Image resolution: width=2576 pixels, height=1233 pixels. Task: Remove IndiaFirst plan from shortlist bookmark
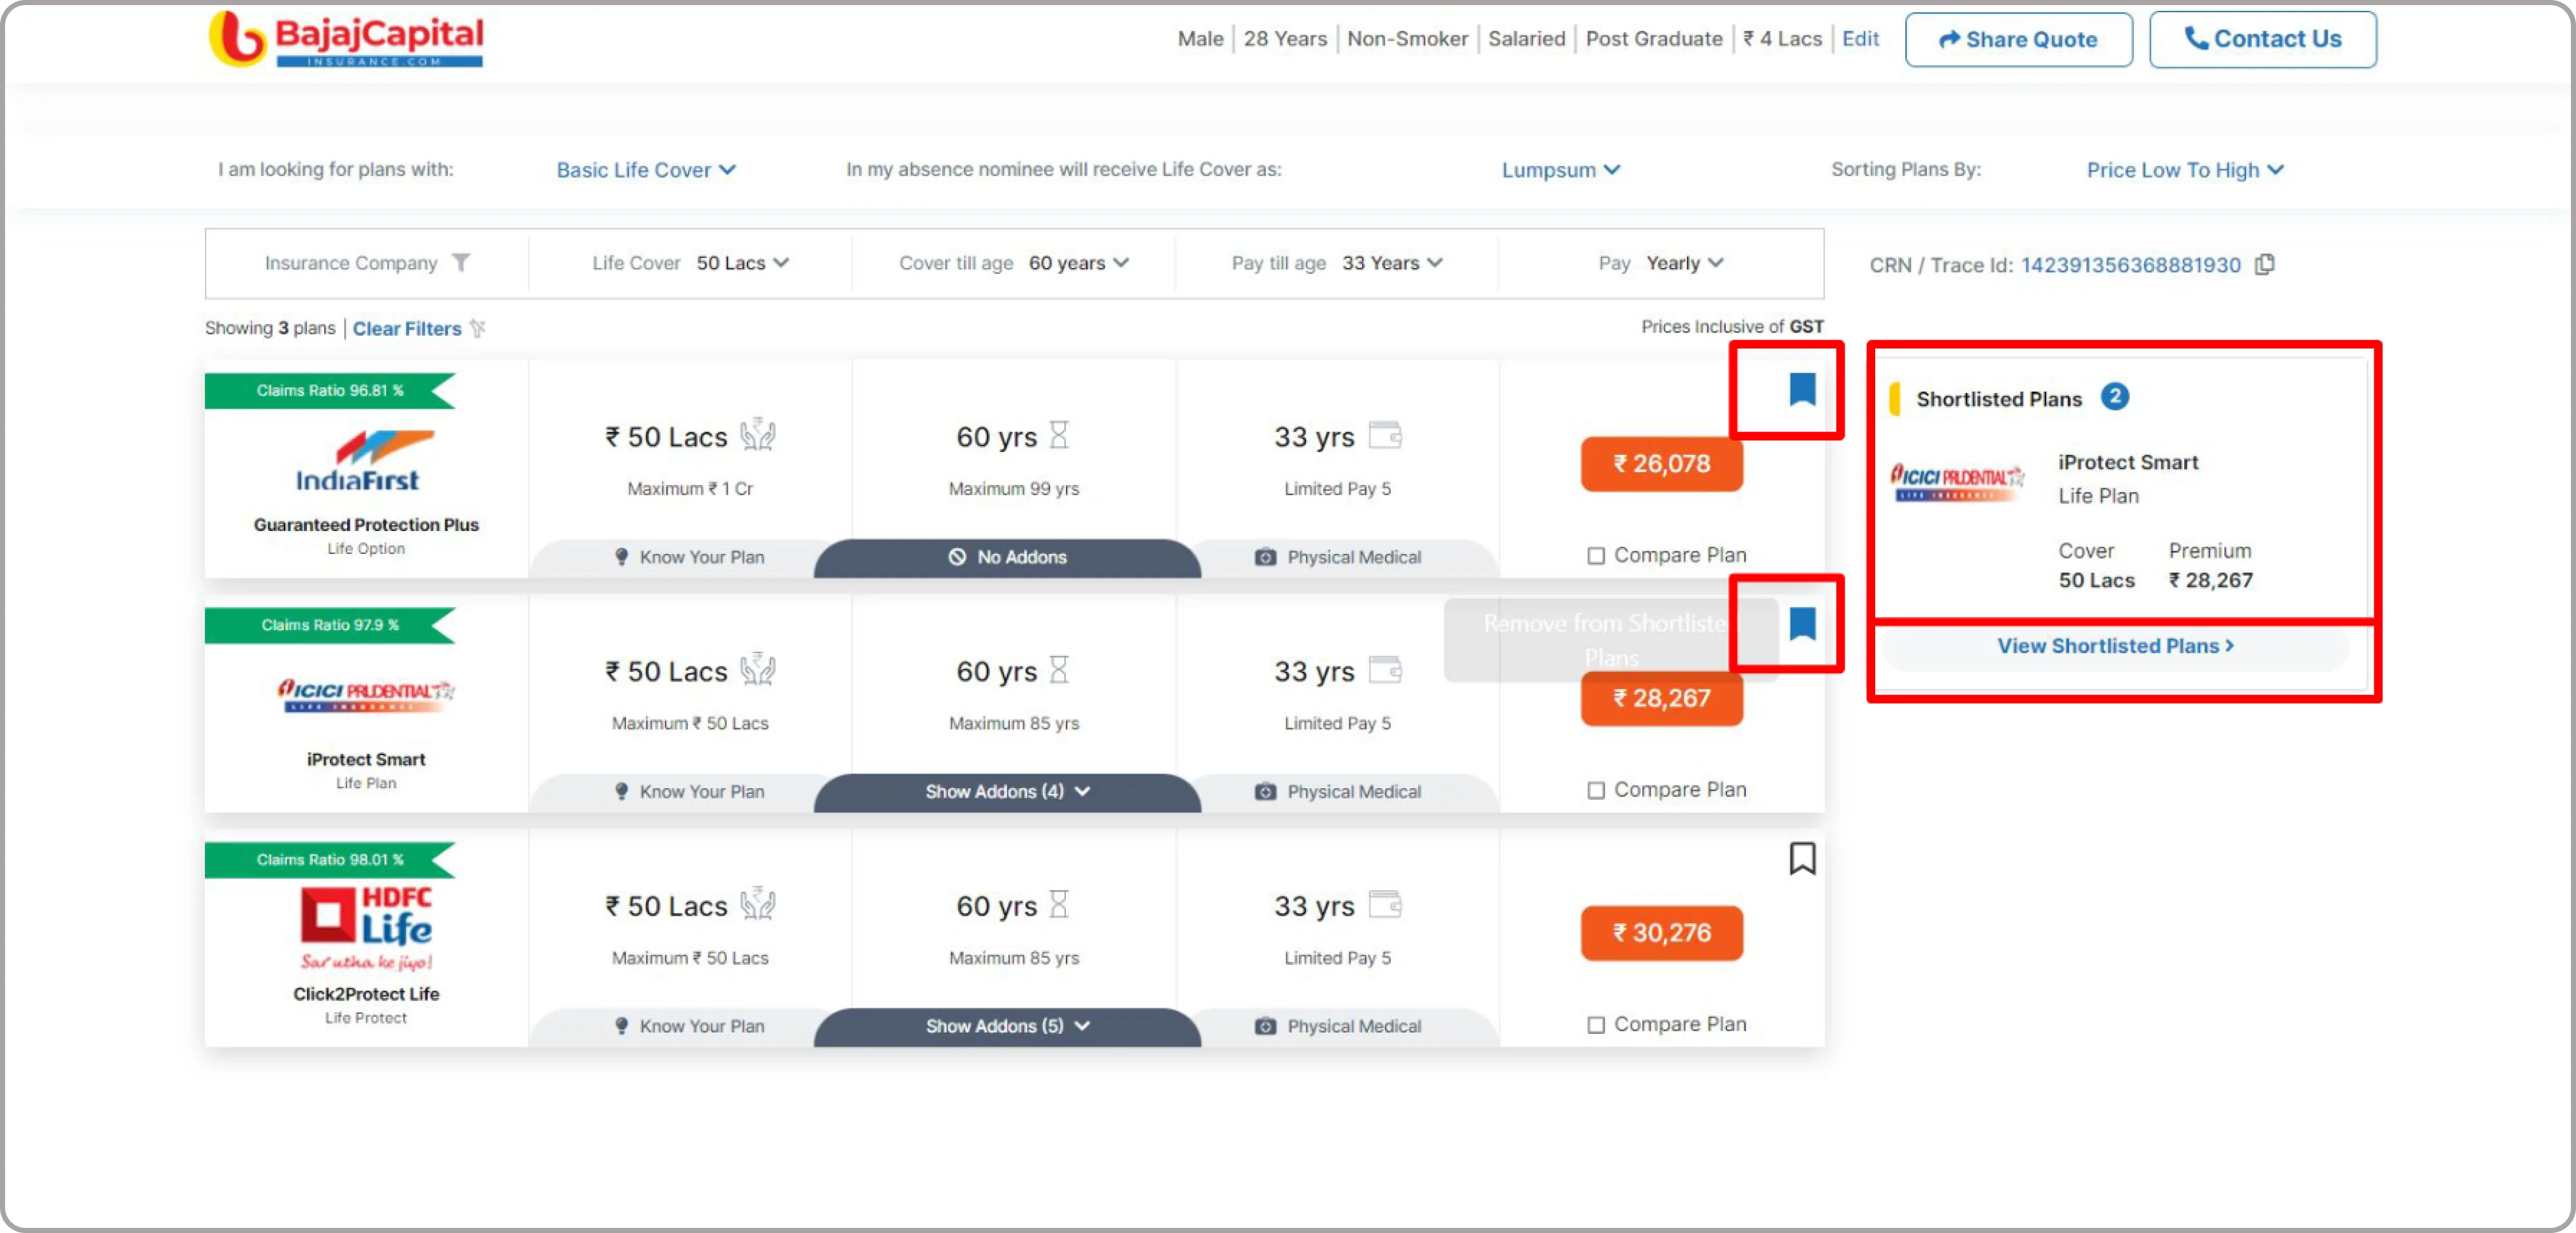point(1802,389)
